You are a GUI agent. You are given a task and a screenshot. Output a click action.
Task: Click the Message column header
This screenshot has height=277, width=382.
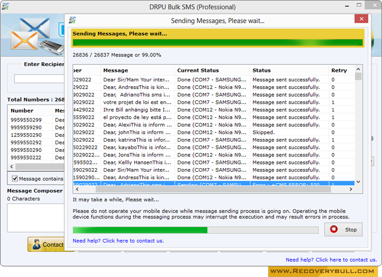tap(138, 70)
